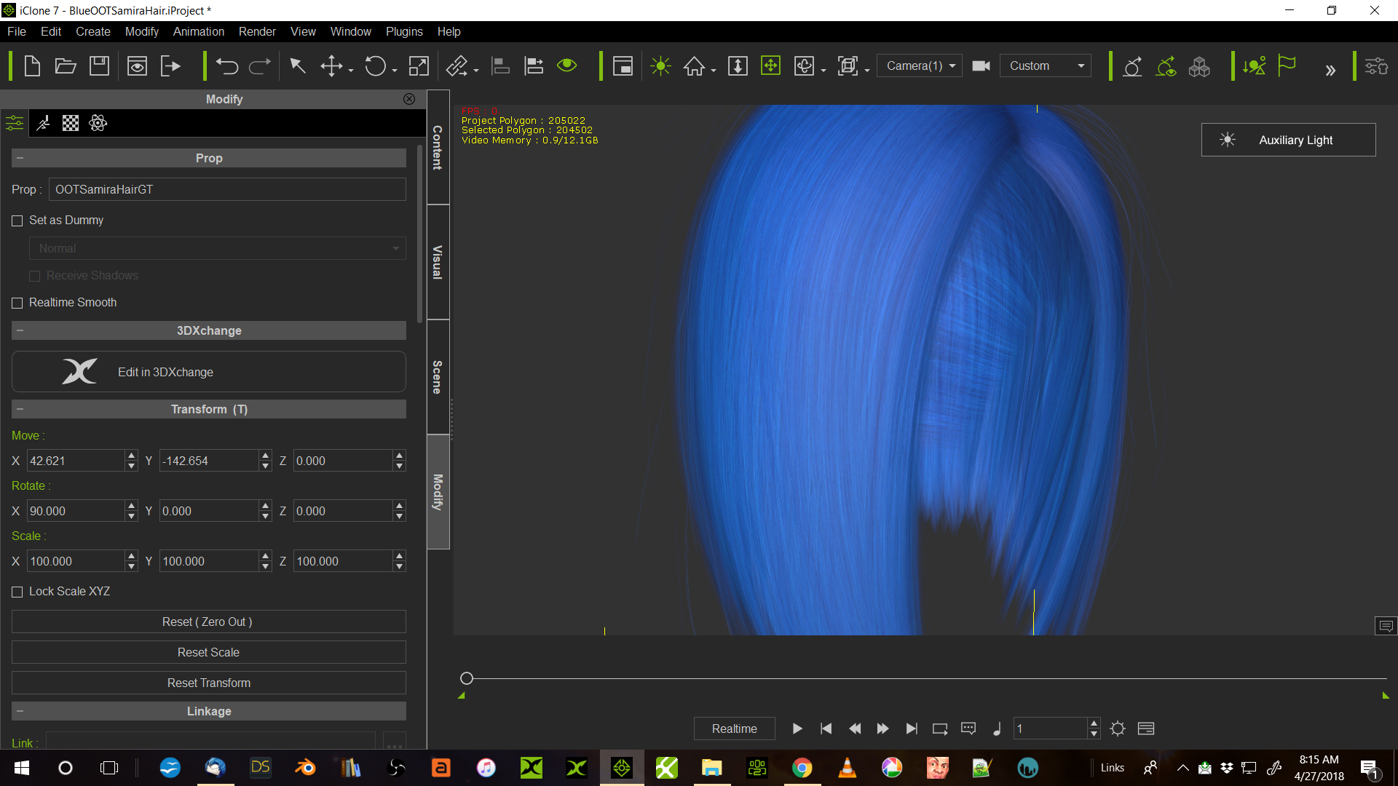The image size is (1398, 786).
Task: Create a new project with the blank page icon
Action: (x=32, y=66)
